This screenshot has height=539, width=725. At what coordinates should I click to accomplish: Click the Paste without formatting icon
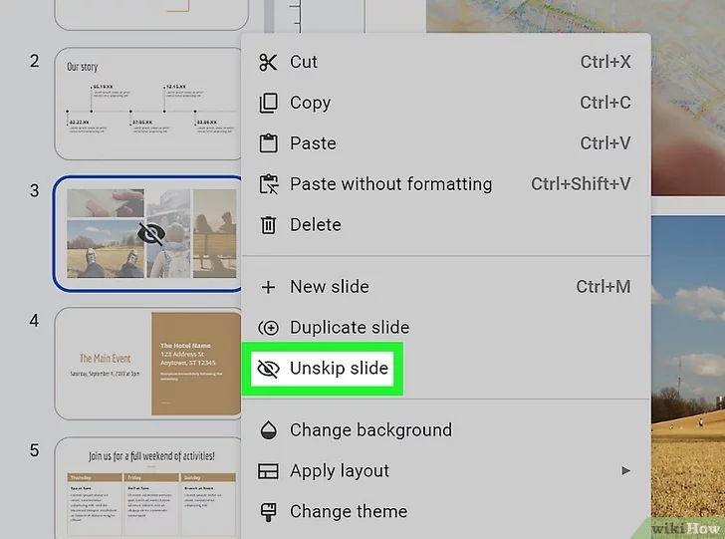tap(268, 184)
